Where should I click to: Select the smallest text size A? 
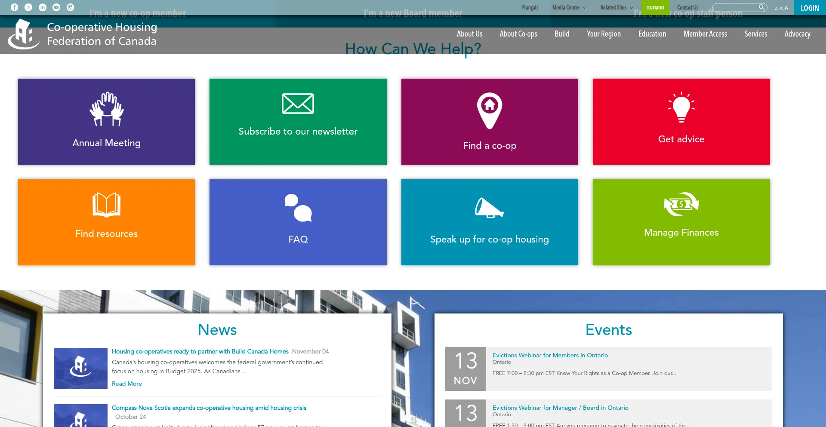777,9
